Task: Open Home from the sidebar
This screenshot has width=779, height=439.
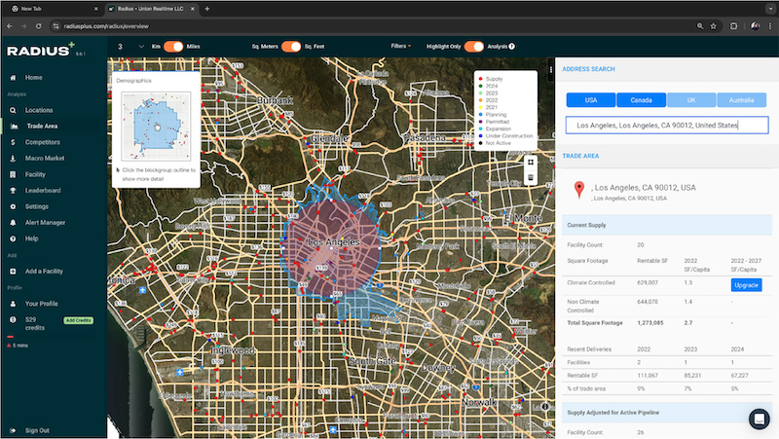Action: pyautogui.click(x=33, y=78)
